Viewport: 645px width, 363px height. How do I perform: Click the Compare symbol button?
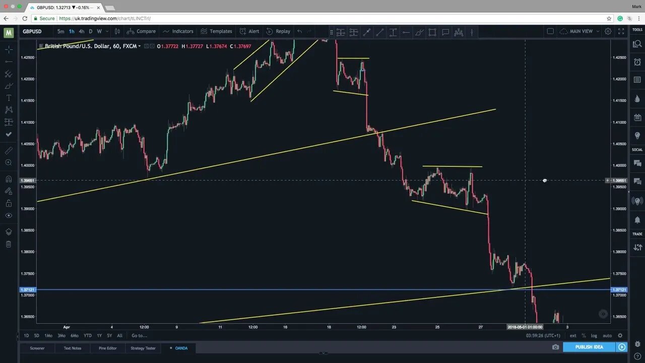141,31
